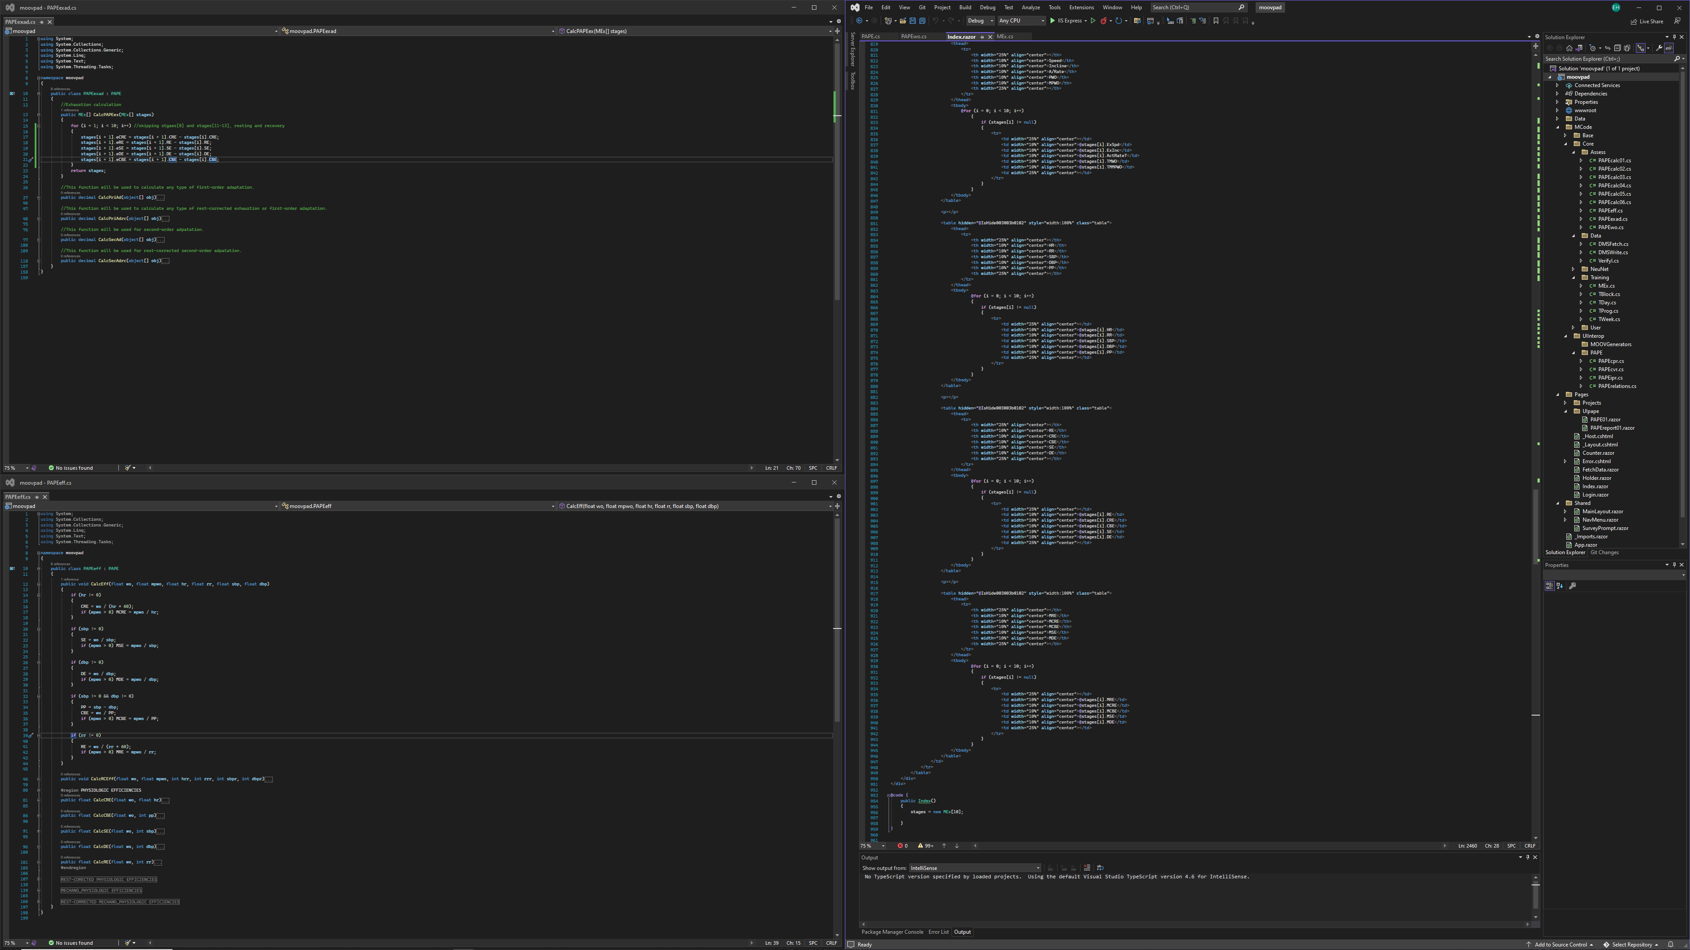Click the warnings 99+ indicator
Screen dimensions: 1690x950
[x=926, y=846]
